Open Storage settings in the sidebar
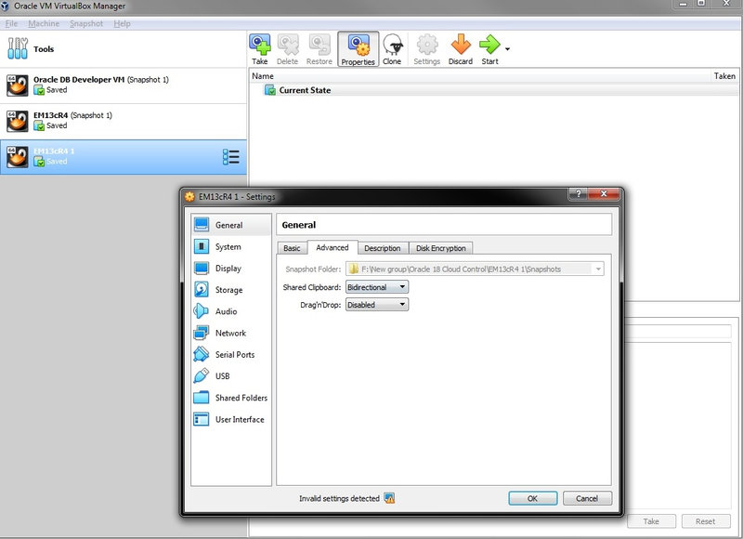The height and width of the screenshot is (539, 743). 231,289
